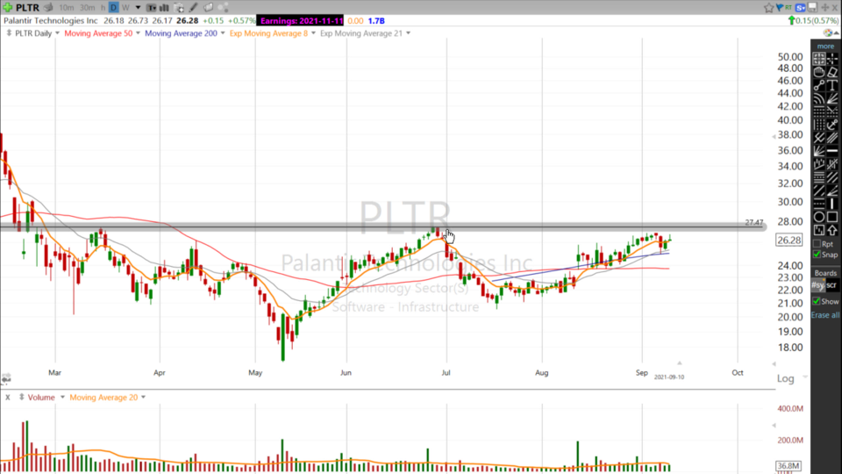Switch to the hourly (h) timeframe
Image resolution: width=842 pixels, height=474 pixels.
click(x=103, y=8)
